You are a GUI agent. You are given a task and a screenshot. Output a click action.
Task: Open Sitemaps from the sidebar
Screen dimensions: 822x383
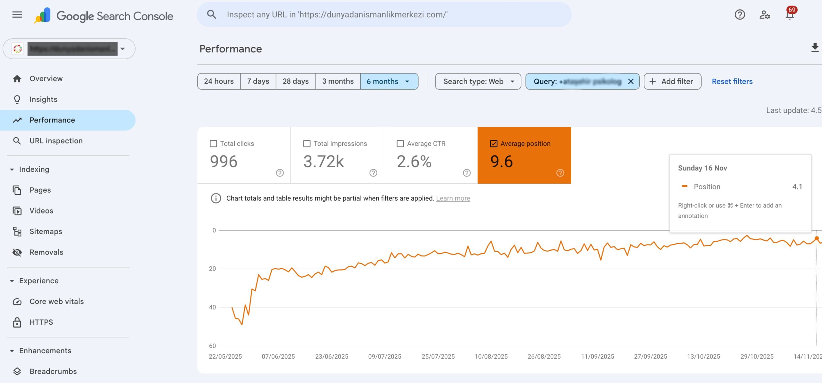click(46, 231)
